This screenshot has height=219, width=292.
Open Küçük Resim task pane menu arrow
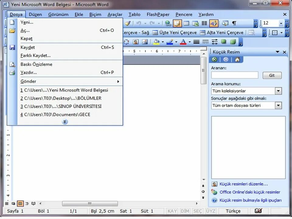pos(277,52)
